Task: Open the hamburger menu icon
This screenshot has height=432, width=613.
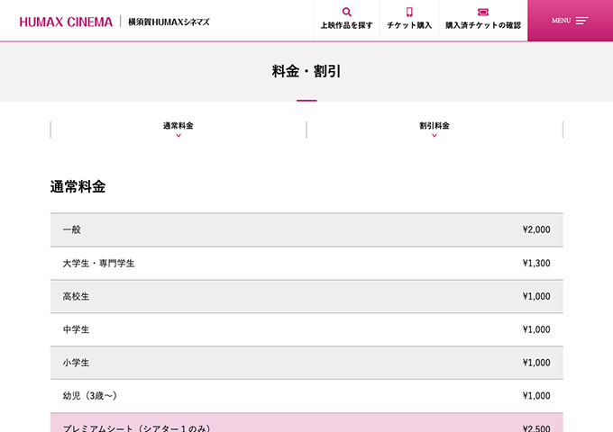Action: (581, 21)
